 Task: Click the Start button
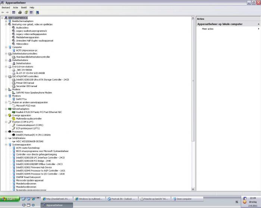tap(10, 199)
